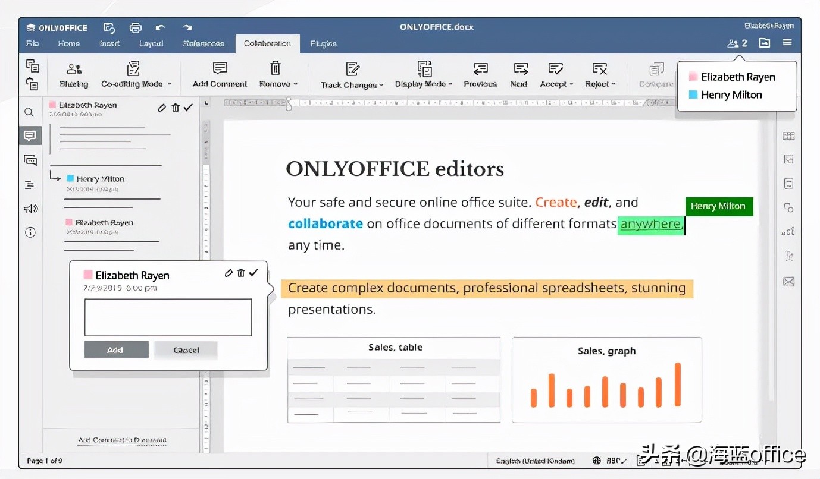The image size is (820, 479).
Task: Click the tab stop selector at ruler corner
Action: [x=206, y=103]
